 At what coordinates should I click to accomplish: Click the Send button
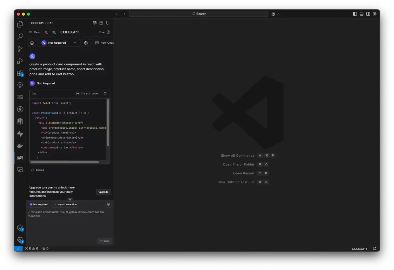(104, 241)
